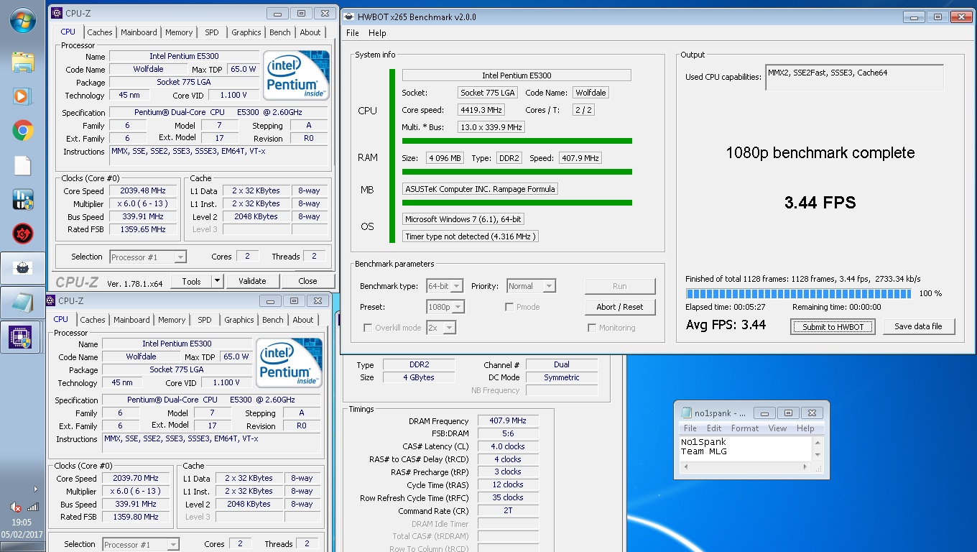Click the Notepad vertical scrollbar down arrow

coord(818,456)
